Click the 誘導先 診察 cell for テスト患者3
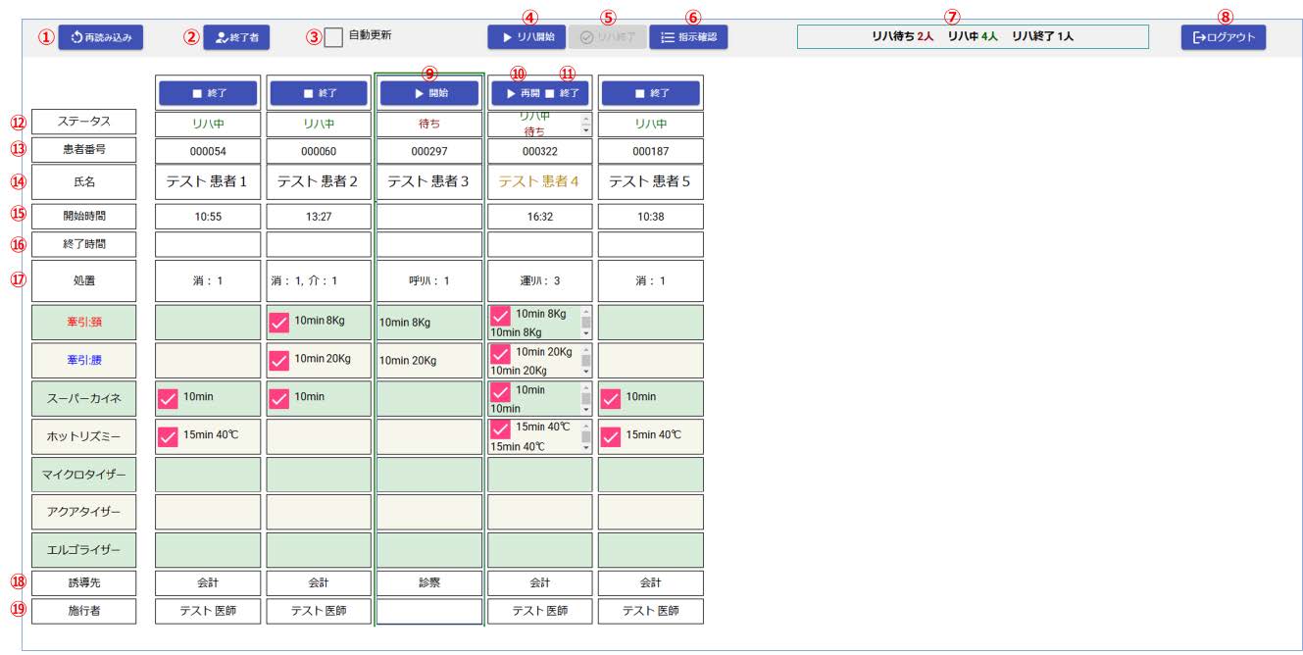This screenshot has width=1303, height=655. (x=429, y=582)
